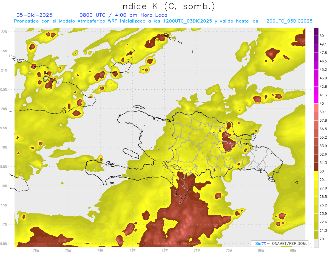The width and height of the screenshot is (329, 254).
Task: Click "0800 UTC / 4:00 am Hora Local"
Action: click(124, 15)
